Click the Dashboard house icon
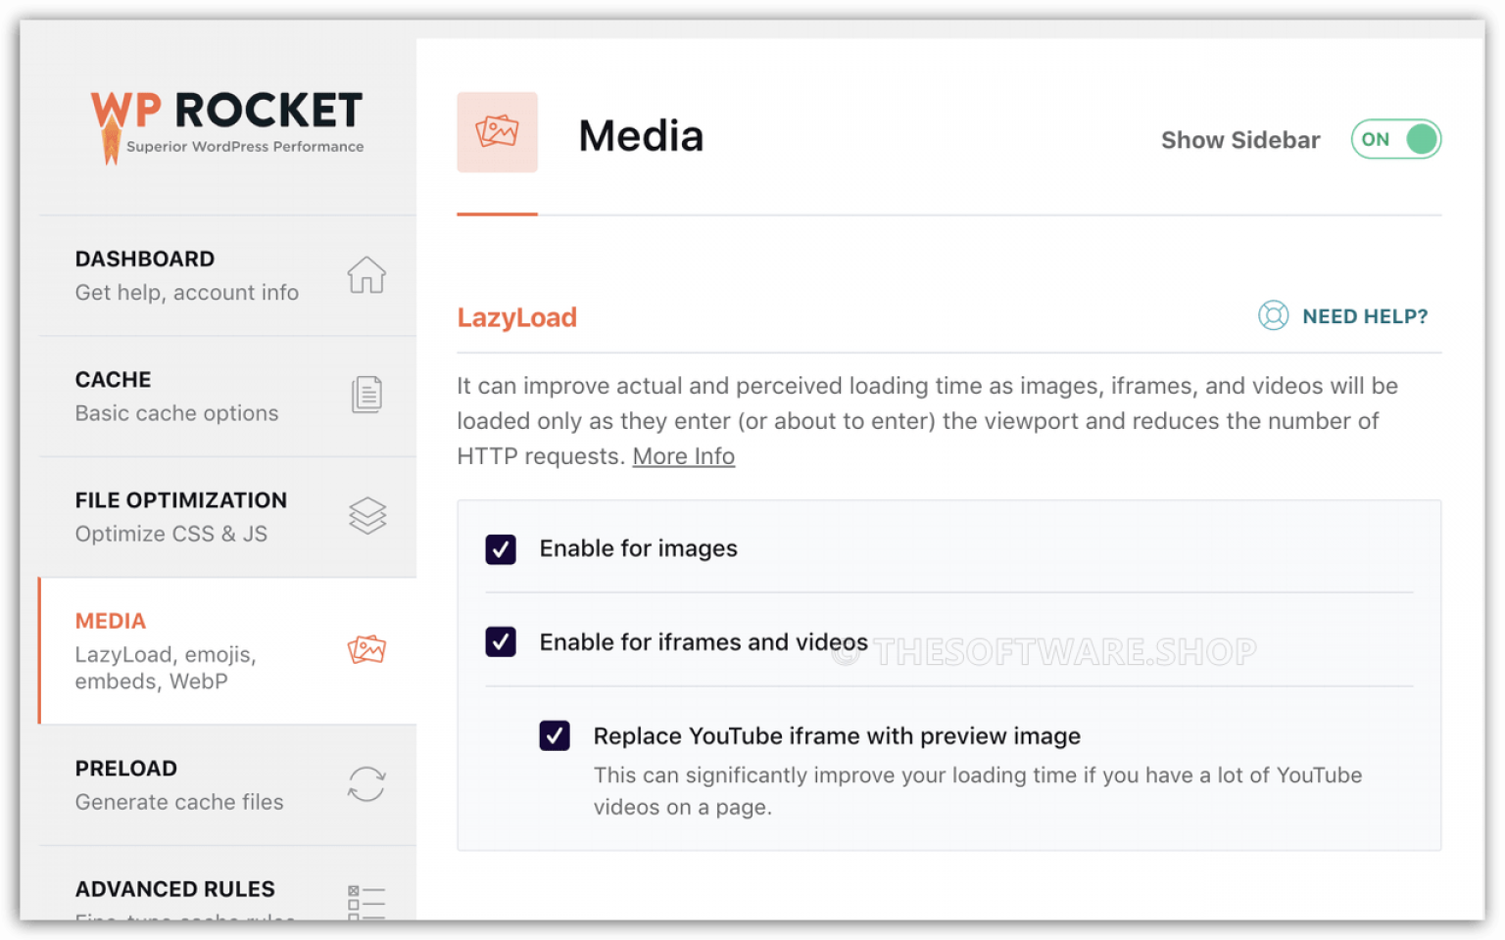 (x=366, y=274)
